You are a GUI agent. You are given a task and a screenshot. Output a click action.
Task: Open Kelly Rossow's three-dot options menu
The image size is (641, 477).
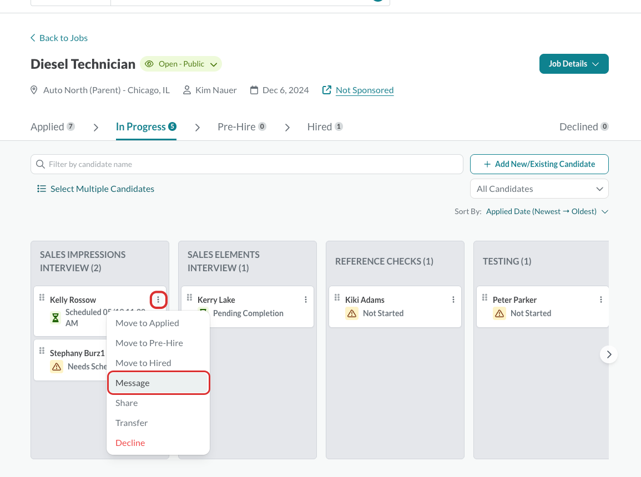click(x=158, y=300)
